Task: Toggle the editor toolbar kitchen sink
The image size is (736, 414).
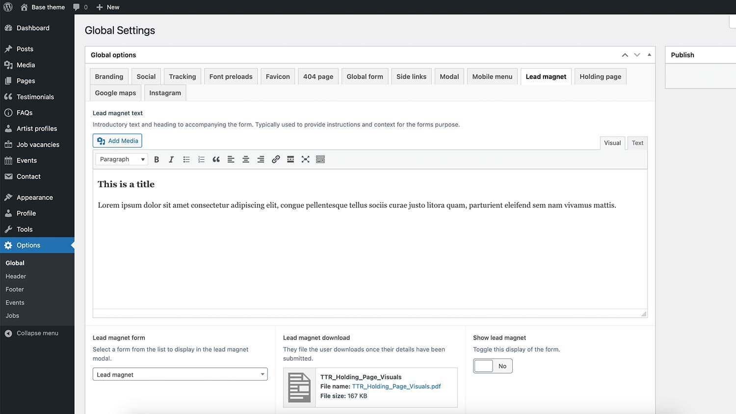Action: [x=320, y=159]
